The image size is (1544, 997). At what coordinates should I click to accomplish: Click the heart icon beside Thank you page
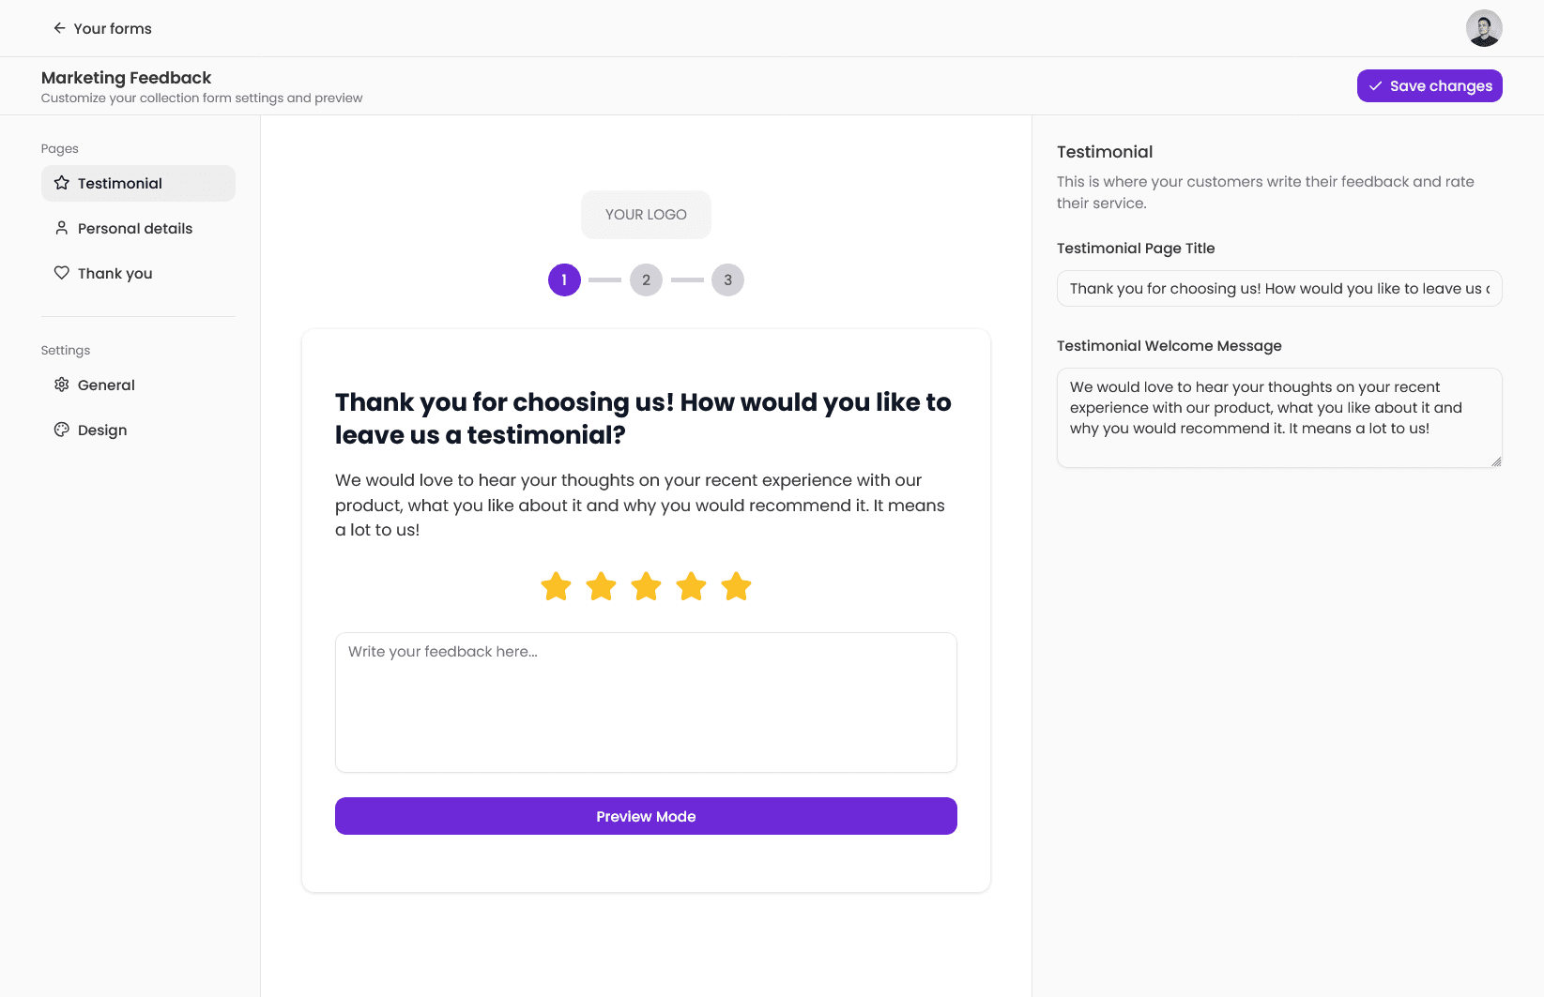62,273
